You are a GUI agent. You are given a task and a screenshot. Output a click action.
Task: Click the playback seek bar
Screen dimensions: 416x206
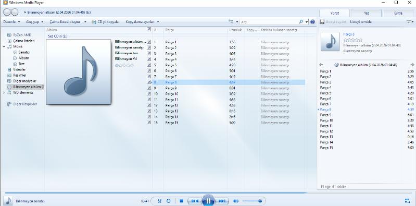coord(208,193)
